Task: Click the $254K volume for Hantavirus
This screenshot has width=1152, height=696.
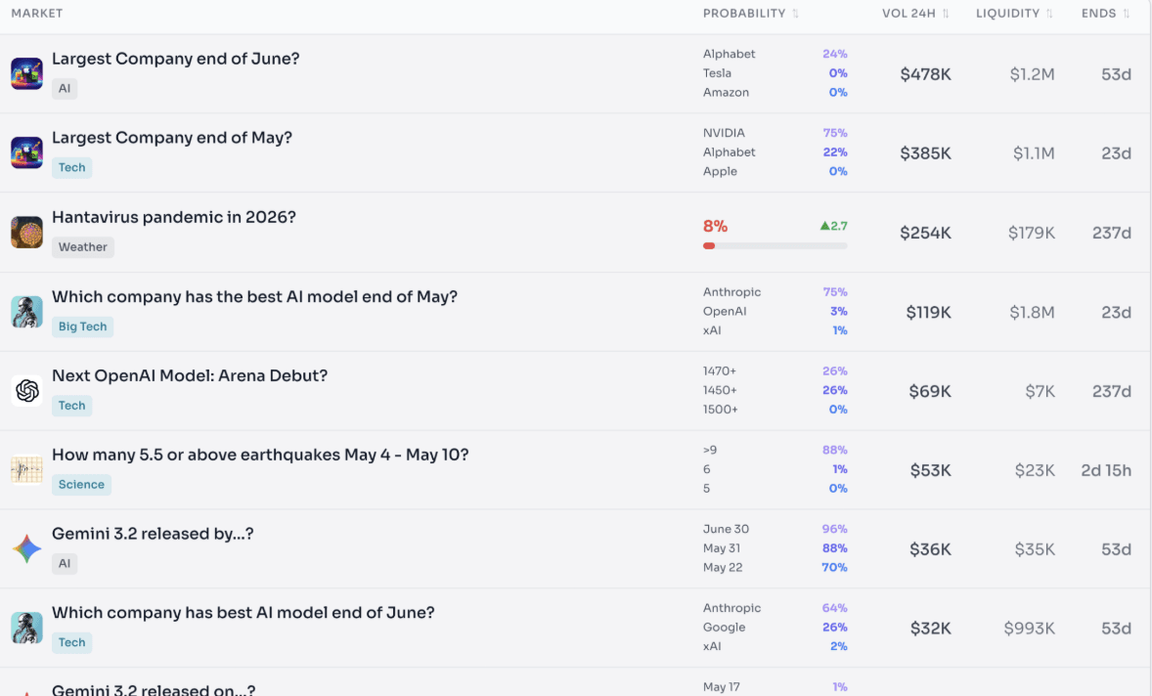Action: coord(926,233)
